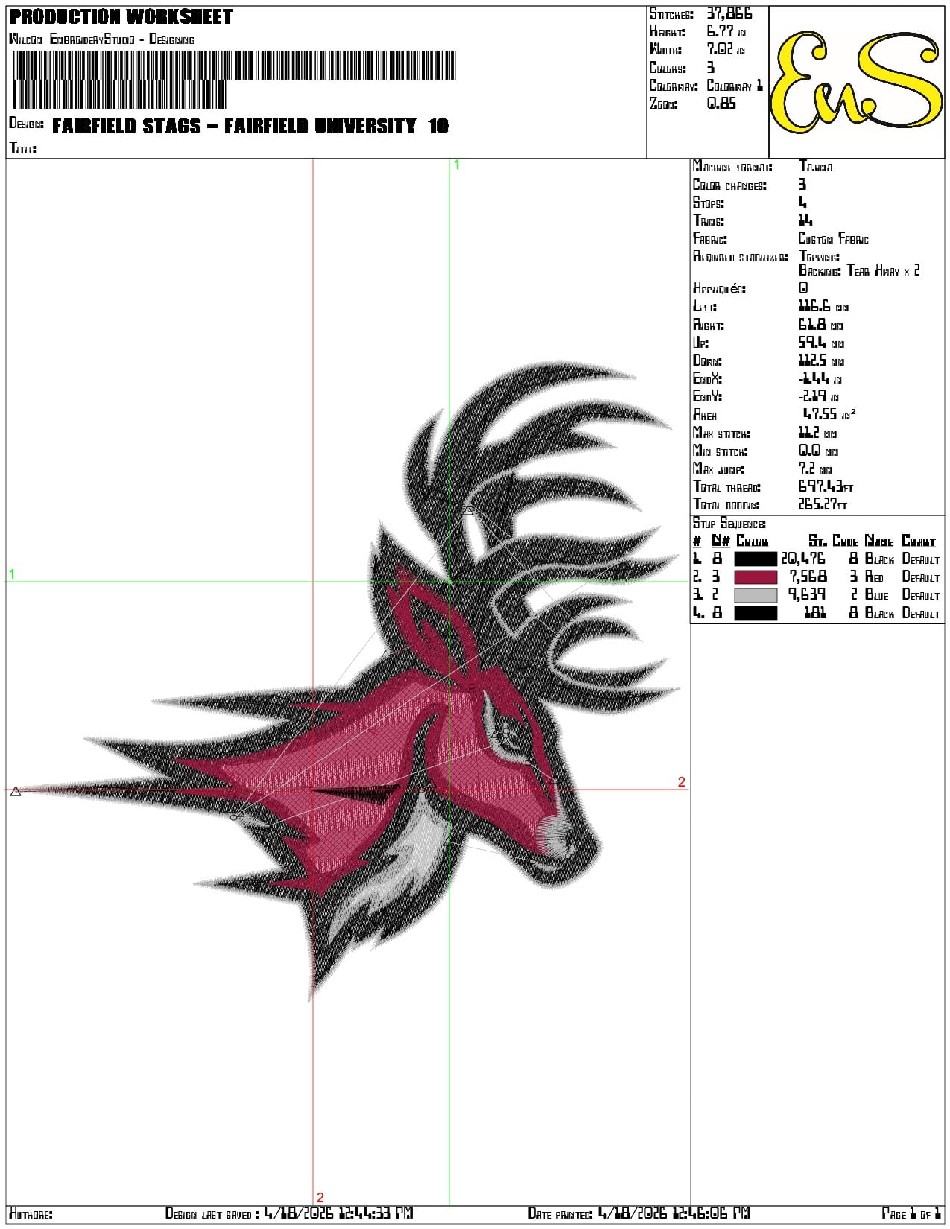950x1229 pixels.
Task: Click the stitch count '7,568' in stop 2
Action: click(808, 577)
